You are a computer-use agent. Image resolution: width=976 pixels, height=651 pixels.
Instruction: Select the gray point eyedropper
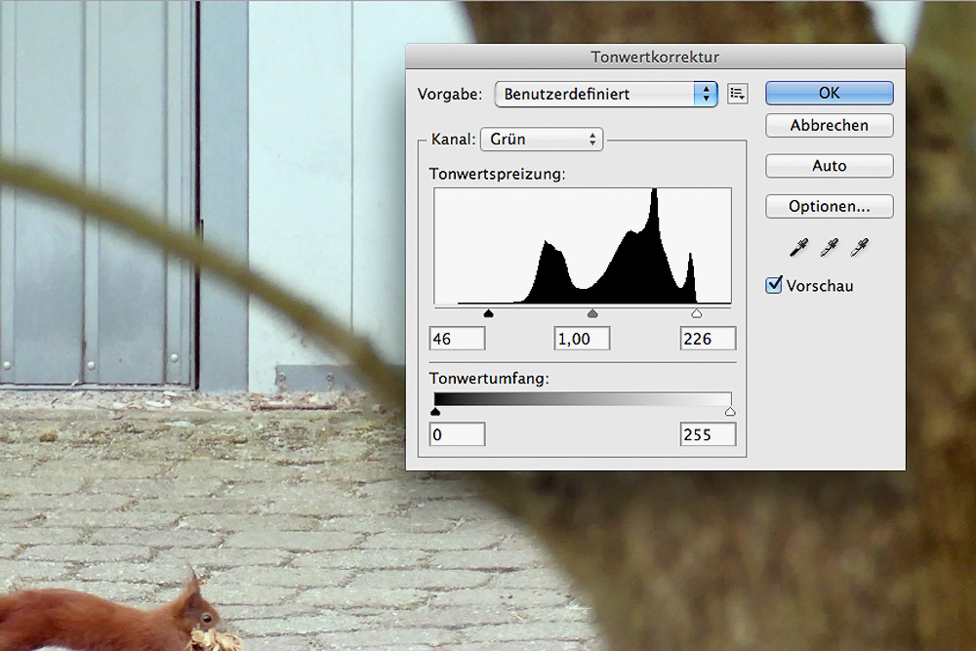(x=829, y=248)
